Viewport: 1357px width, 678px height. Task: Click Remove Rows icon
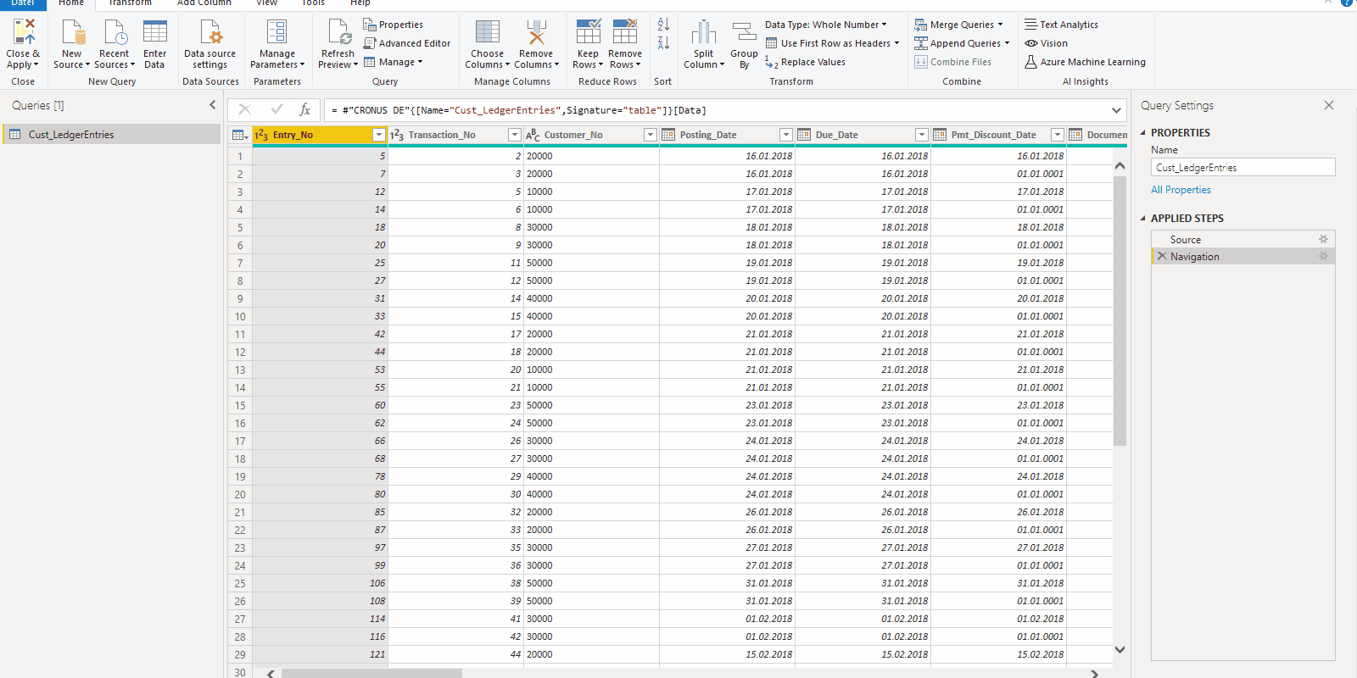pyautogui.click(x=625, y=31)
